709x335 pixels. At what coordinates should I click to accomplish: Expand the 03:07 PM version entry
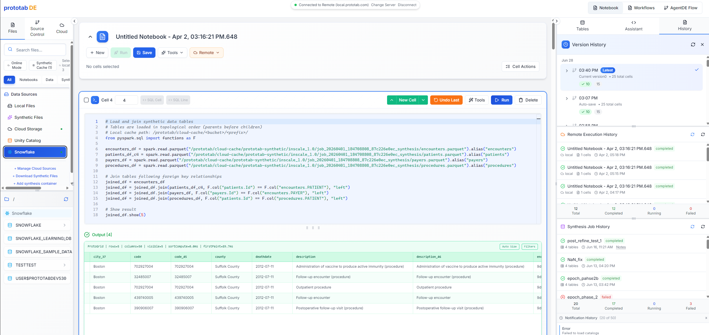point(567,98)
